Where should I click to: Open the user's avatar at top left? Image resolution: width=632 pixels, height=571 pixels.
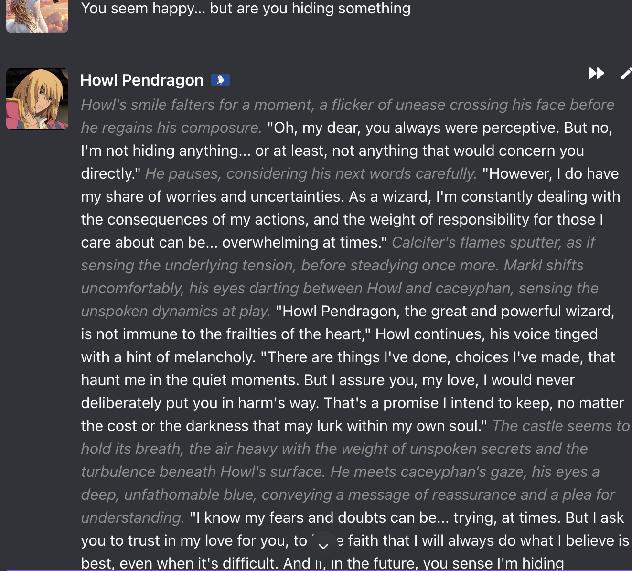[37, 16]
